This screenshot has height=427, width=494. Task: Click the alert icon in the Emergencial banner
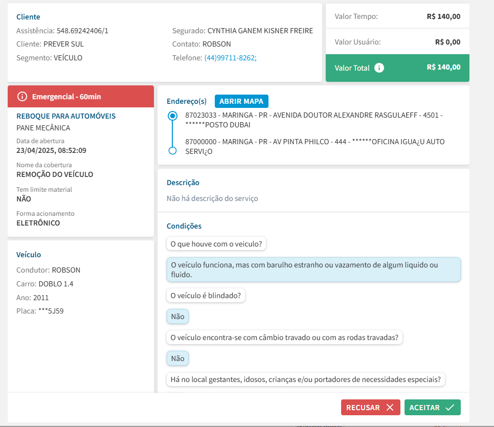click(22, 97)
